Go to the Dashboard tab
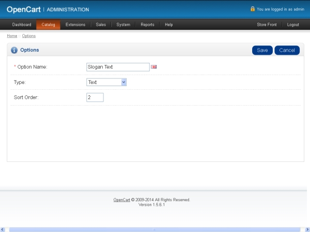 (x=22, y=25)
